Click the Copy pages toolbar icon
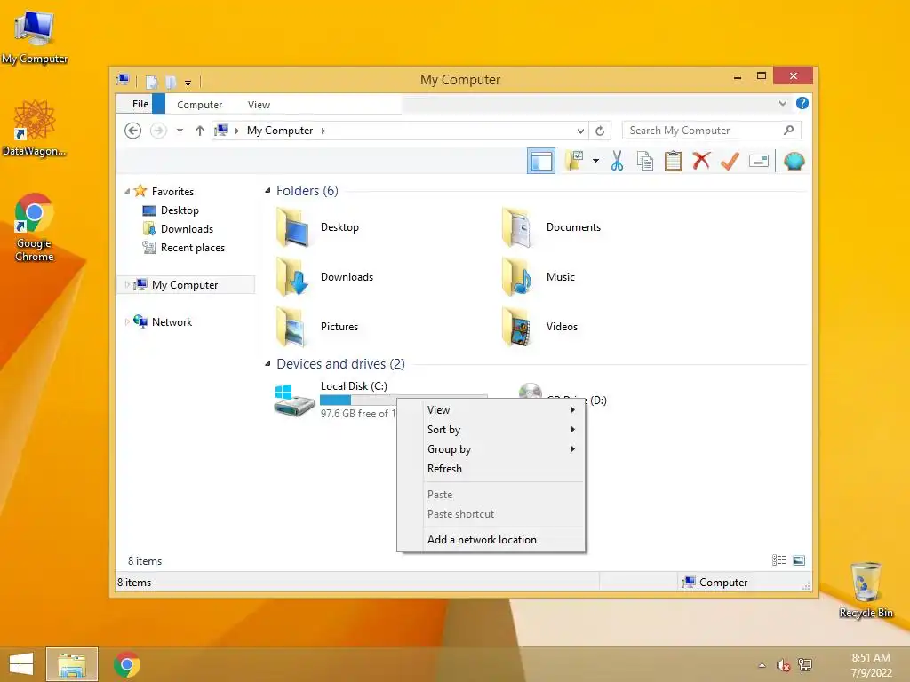The image size is (910, 682). [x=645, y=161]
